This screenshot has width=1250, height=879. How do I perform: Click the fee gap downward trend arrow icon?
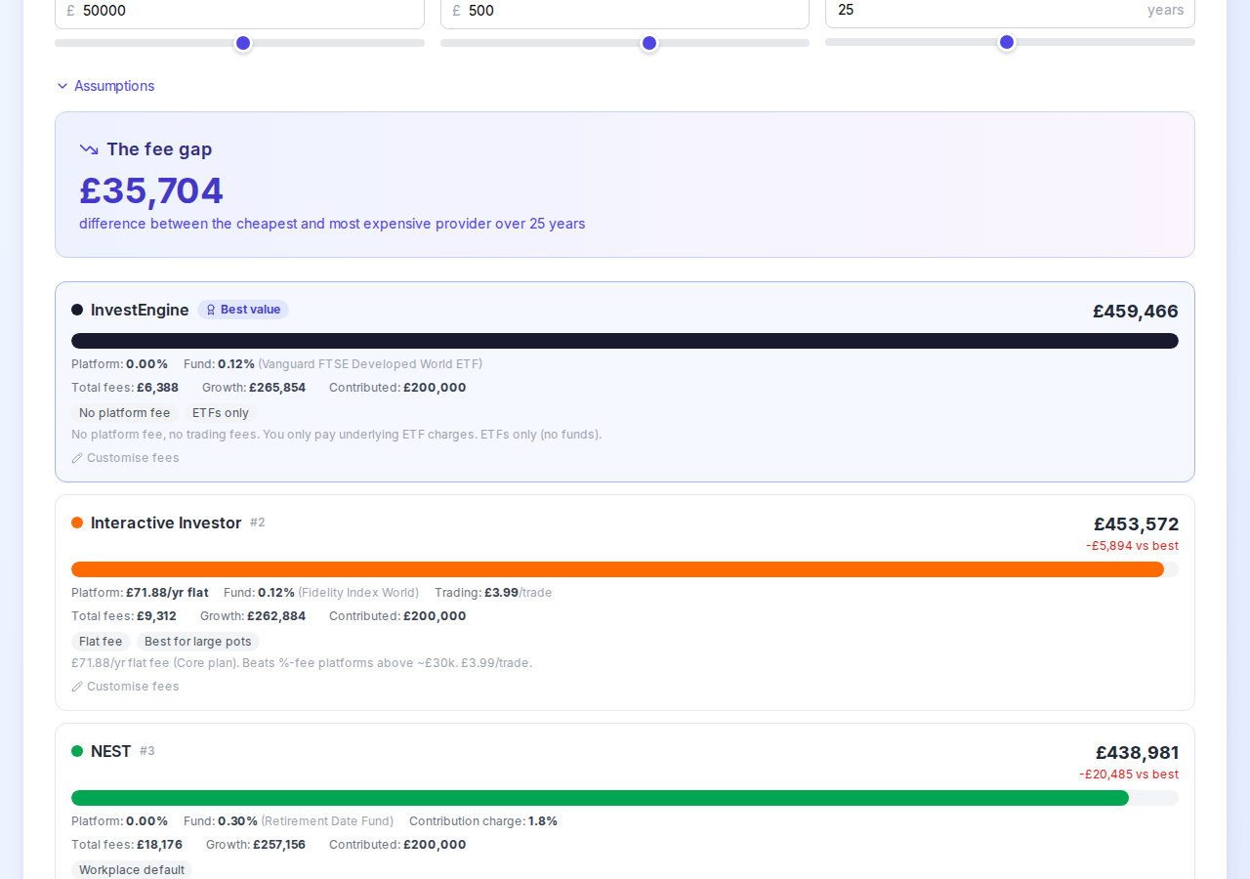[x=88, y=148]
